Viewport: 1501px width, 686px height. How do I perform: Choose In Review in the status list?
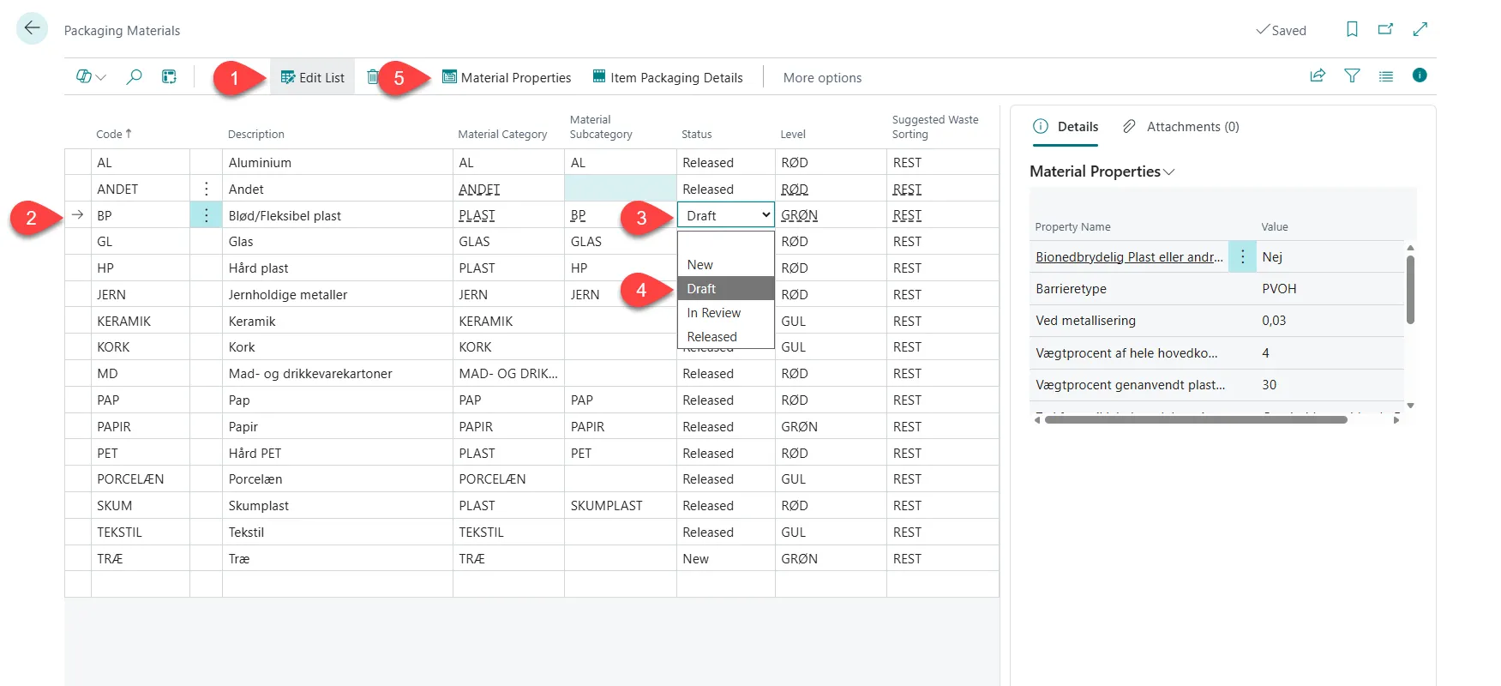726,313
